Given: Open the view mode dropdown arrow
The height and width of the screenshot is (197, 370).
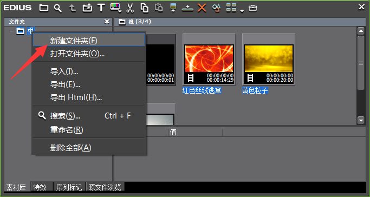Looking at the screenshot, I should [x=242, y=11].
